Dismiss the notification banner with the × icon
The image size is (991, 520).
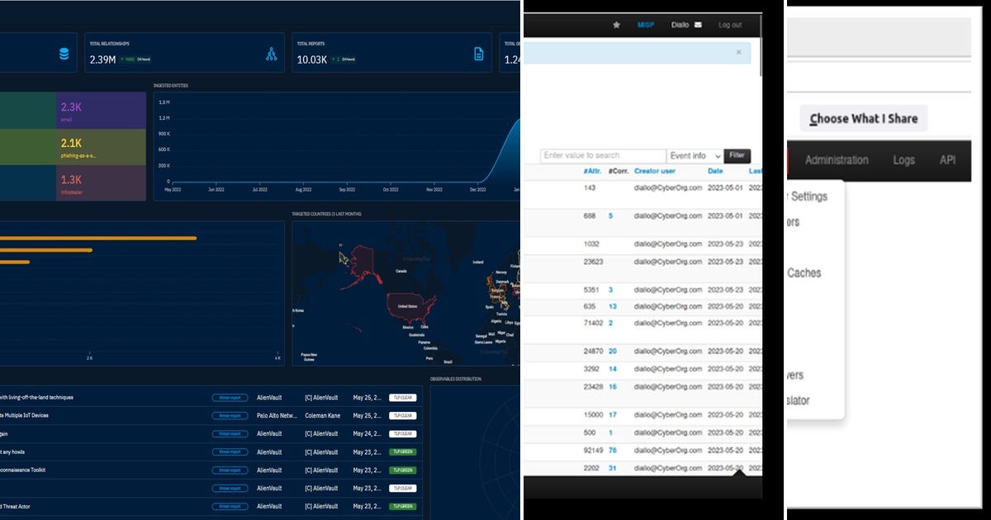click(x=738, y=51)
